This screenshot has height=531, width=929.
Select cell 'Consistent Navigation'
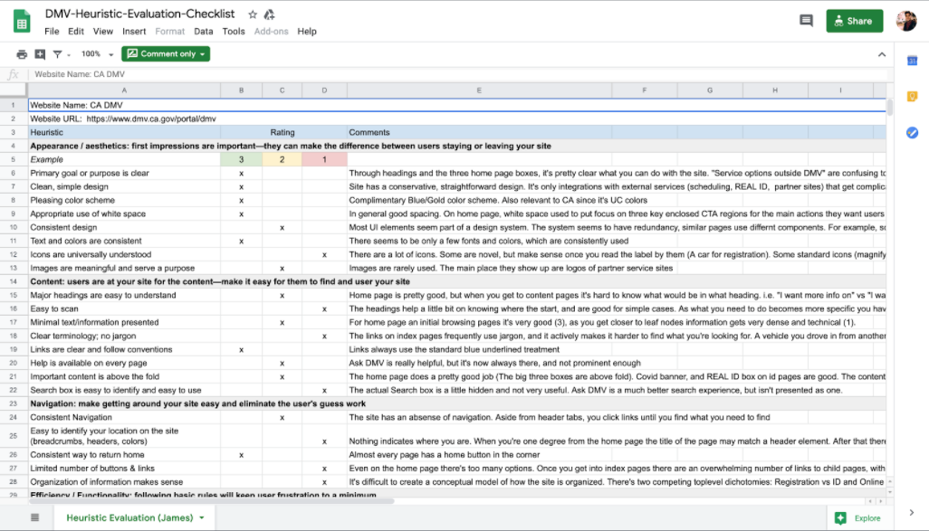(x=124, y=417)
